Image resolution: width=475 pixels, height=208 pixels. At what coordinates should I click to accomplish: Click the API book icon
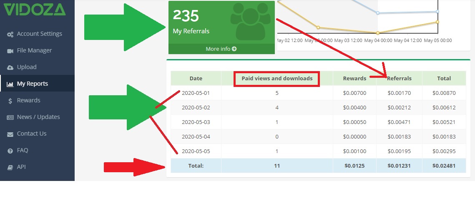pyautogui.click(x=10, y=167)
